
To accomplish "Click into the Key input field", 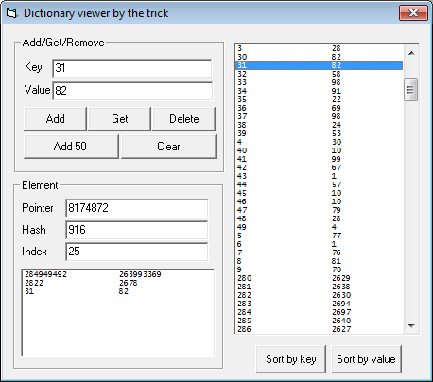I will [x=132, y=68].
